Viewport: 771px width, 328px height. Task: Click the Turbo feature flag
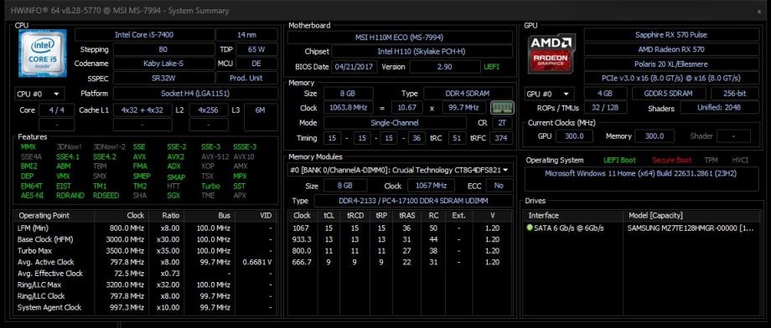(210, 186)
